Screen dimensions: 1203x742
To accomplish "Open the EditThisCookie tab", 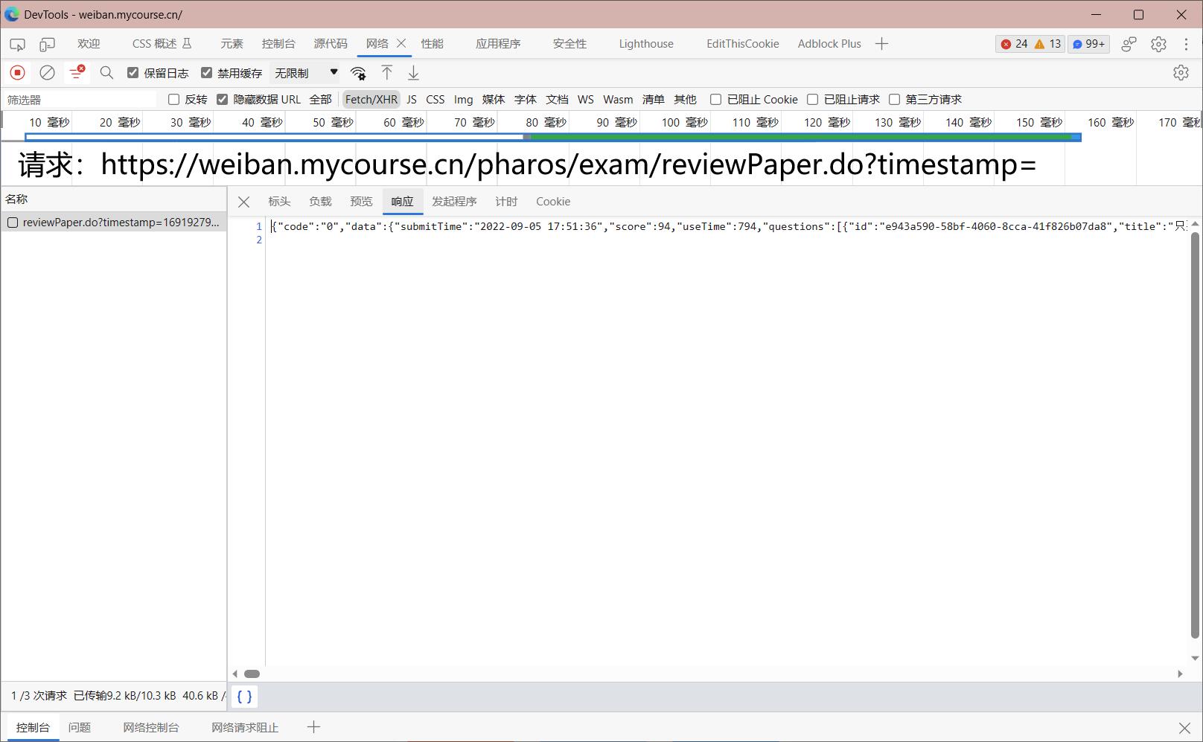I will click(x=743, y=44).
